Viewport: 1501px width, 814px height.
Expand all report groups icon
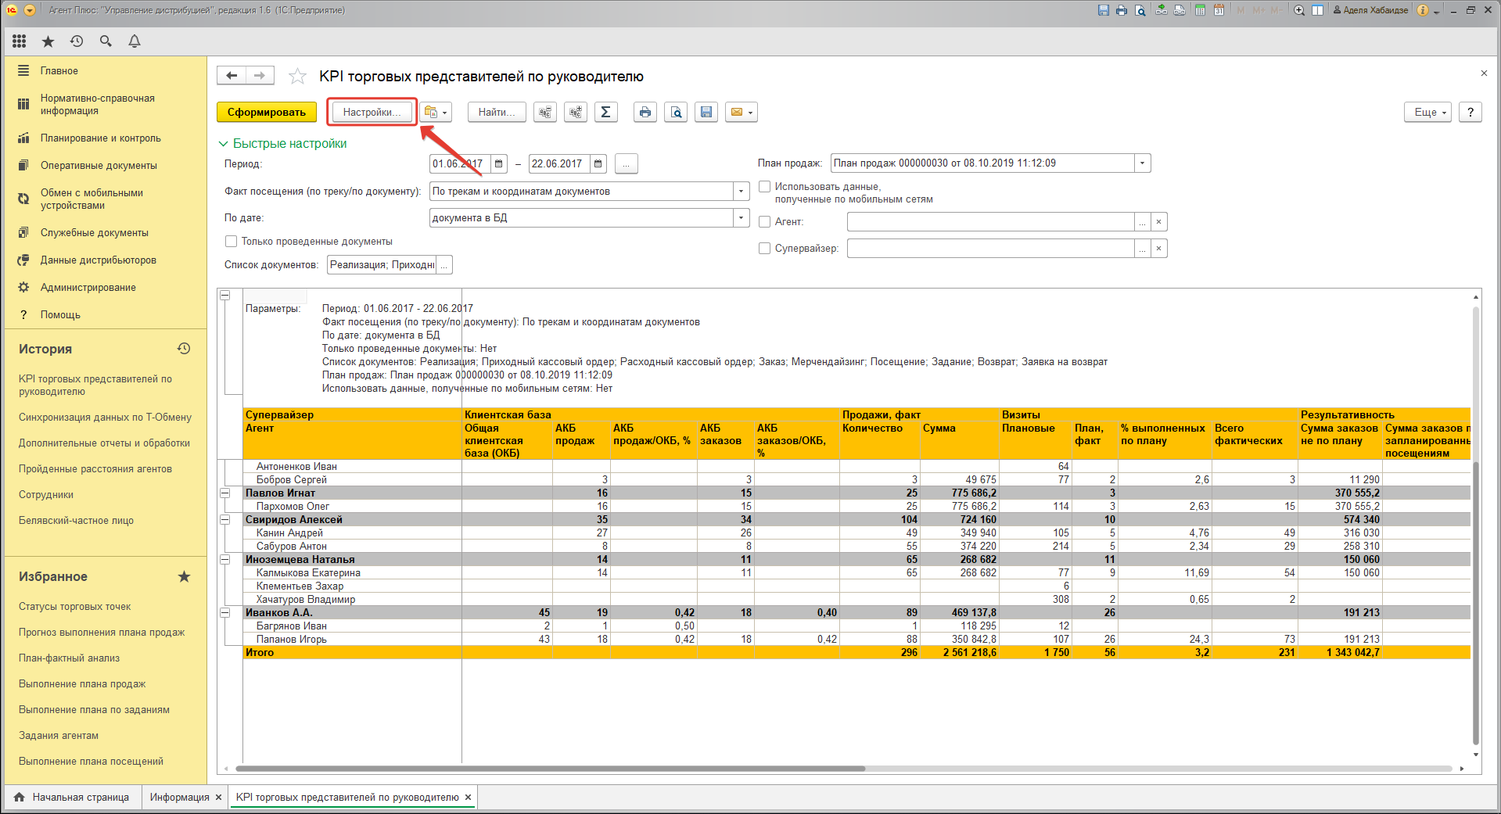pyautogui.click(x=576, y=113)
